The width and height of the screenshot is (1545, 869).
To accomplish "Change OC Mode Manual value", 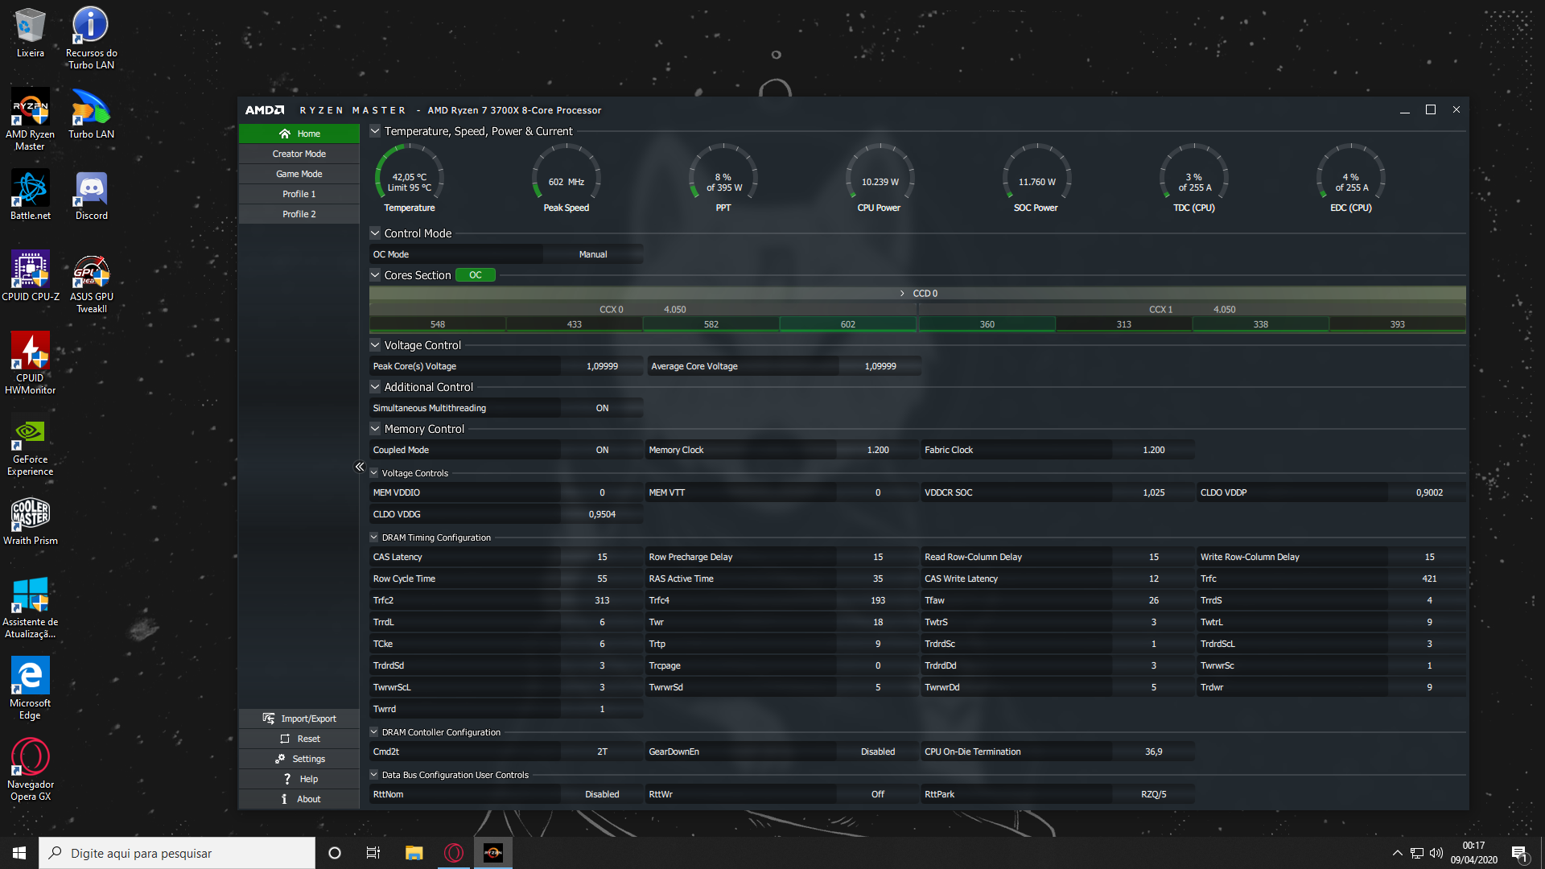I will pyautogui.click(x=593, y=255).
